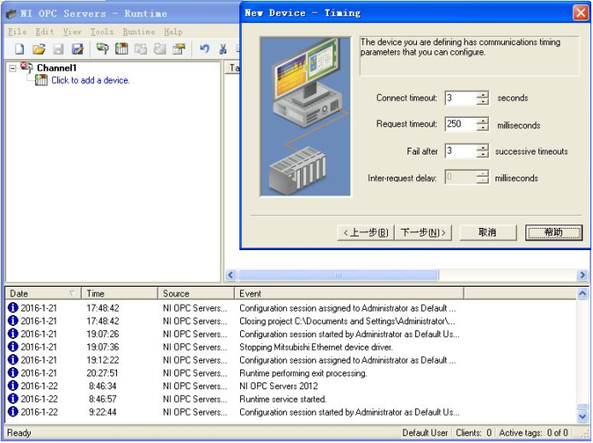
Task: Click the Back (上一步) button
Action: 366,232
